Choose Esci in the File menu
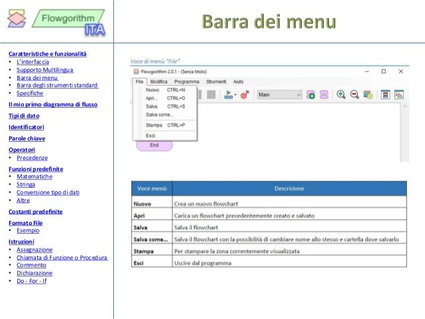Image resolution: width=425 pixels, height=319 pixels. 165,136
